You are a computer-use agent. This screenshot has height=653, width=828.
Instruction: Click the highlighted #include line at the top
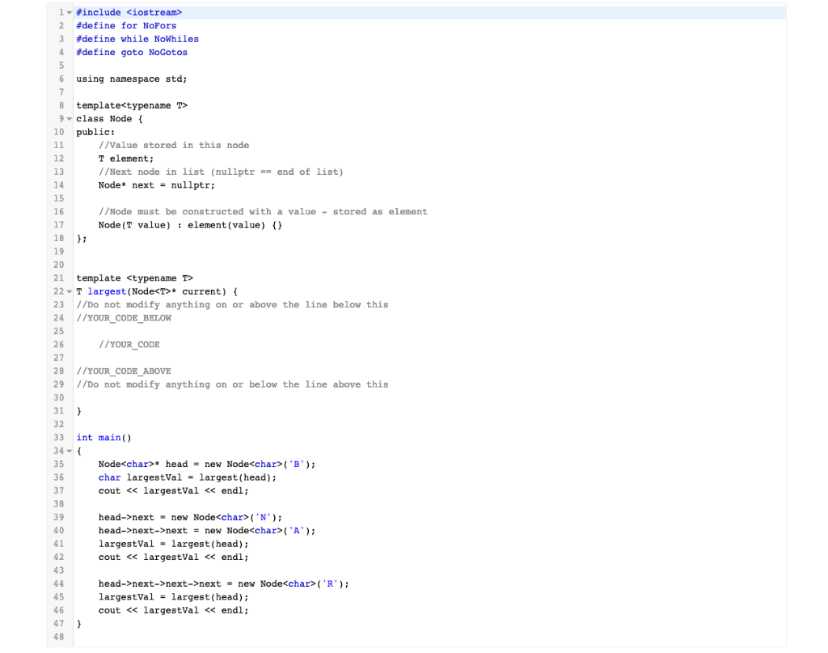click(x=129, y=11)
